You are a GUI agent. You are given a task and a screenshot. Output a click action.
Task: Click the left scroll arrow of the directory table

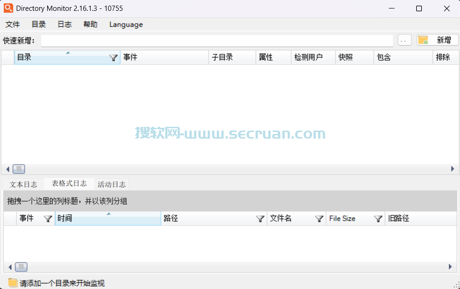(x=8, y=169)
